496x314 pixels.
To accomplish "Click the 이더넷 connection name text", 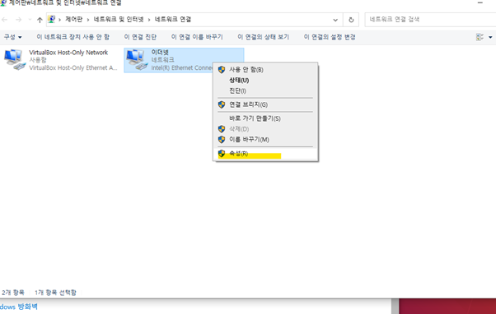I will coord(160,53).
